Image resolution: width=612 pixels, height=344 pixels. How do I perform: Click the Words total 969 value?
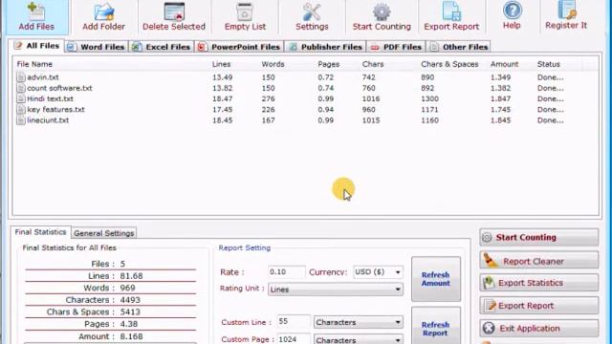pos(127,288)
